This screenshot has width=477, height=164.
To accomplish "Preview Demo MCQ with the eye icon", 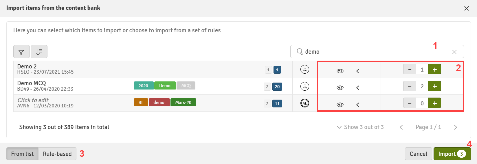I will (340, 87).
